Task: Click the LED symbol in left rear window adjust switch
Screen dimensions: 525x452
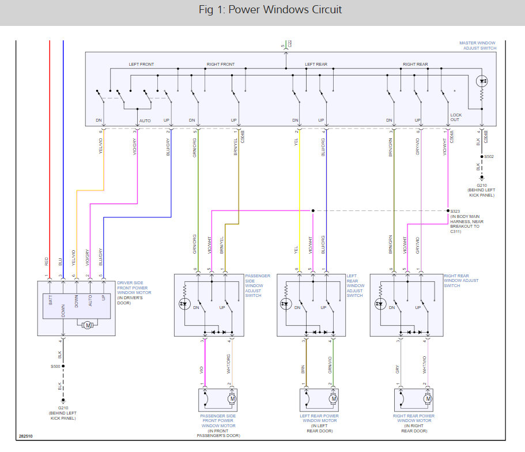Action: click(286, 304)
